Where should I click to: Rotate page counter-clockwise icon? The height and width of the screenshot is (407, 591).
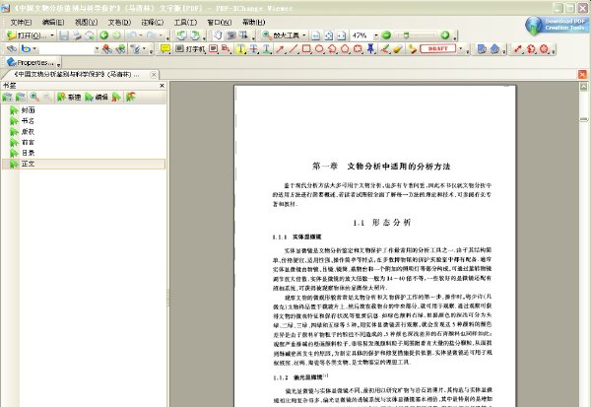click(x=181, y=35)
